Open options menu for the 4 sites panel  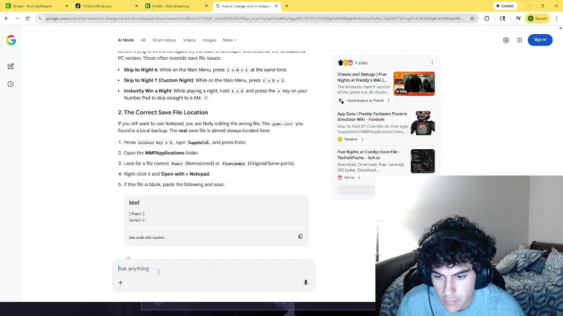(x=432, y=63)
